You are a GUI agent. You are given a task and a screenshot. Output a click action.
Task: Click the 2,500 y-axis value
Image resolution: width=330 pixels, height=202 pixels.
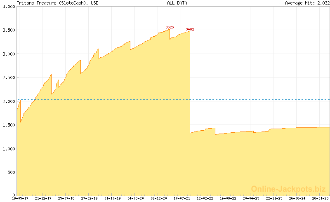pos(8,78)
